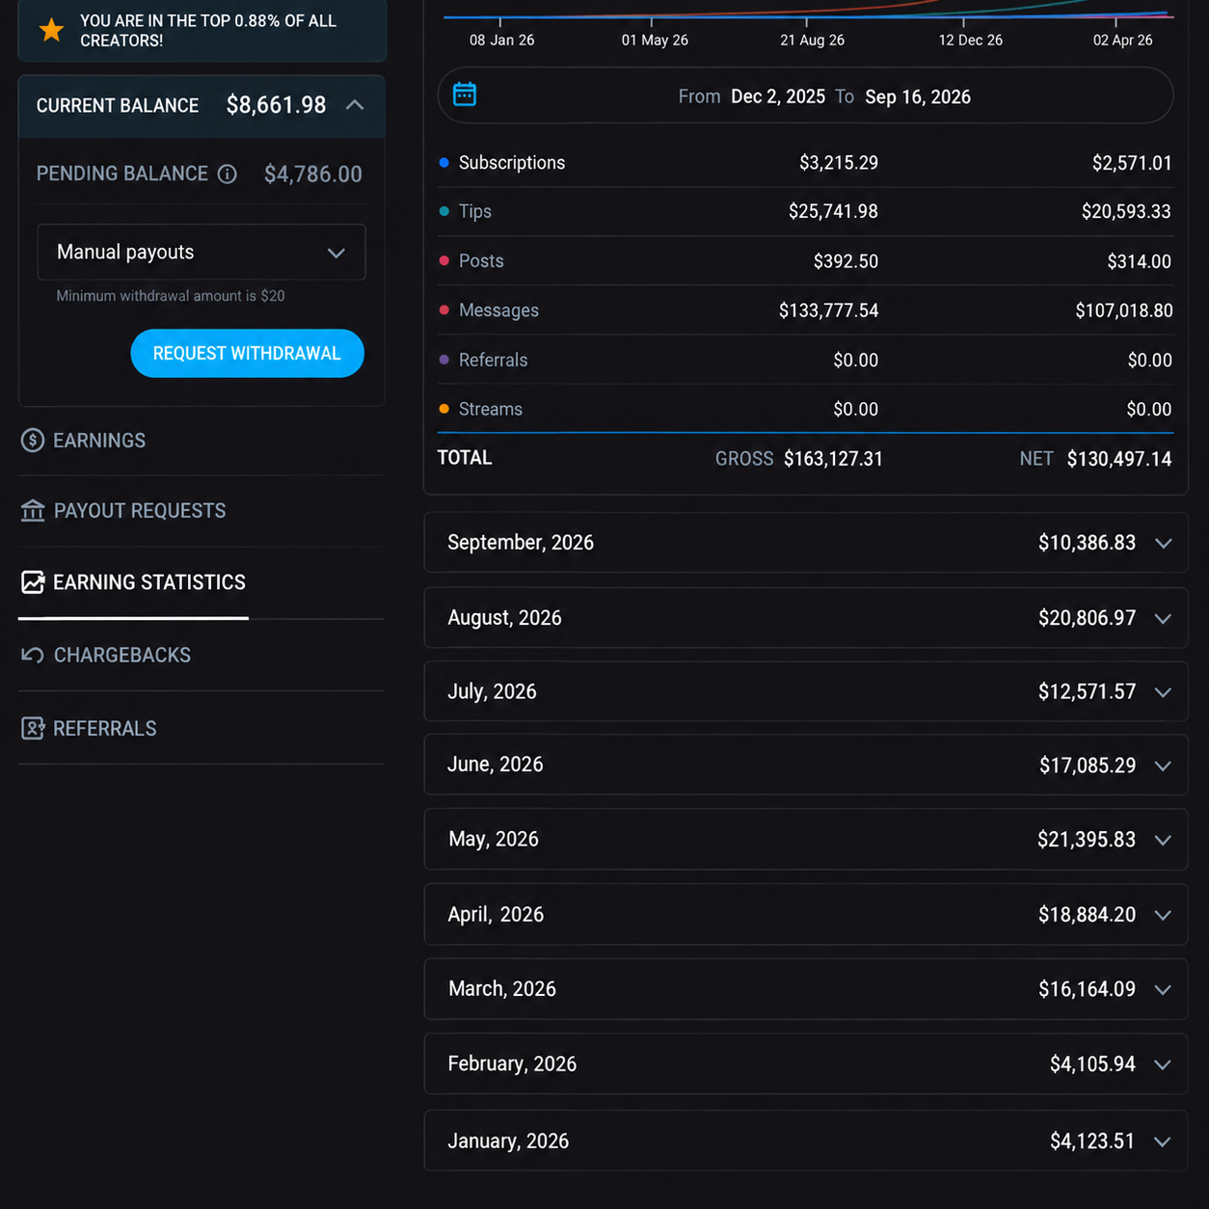
Task: Click the Earning Statistics chart icon
Action: click(33, 582)
